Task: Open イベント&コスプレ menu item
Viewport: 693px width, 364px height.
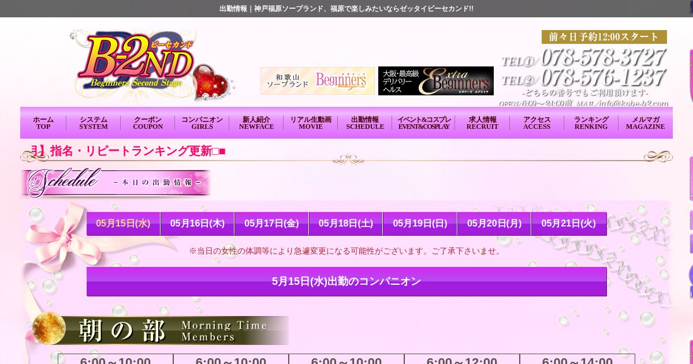Action: click(x=424, y=123)
